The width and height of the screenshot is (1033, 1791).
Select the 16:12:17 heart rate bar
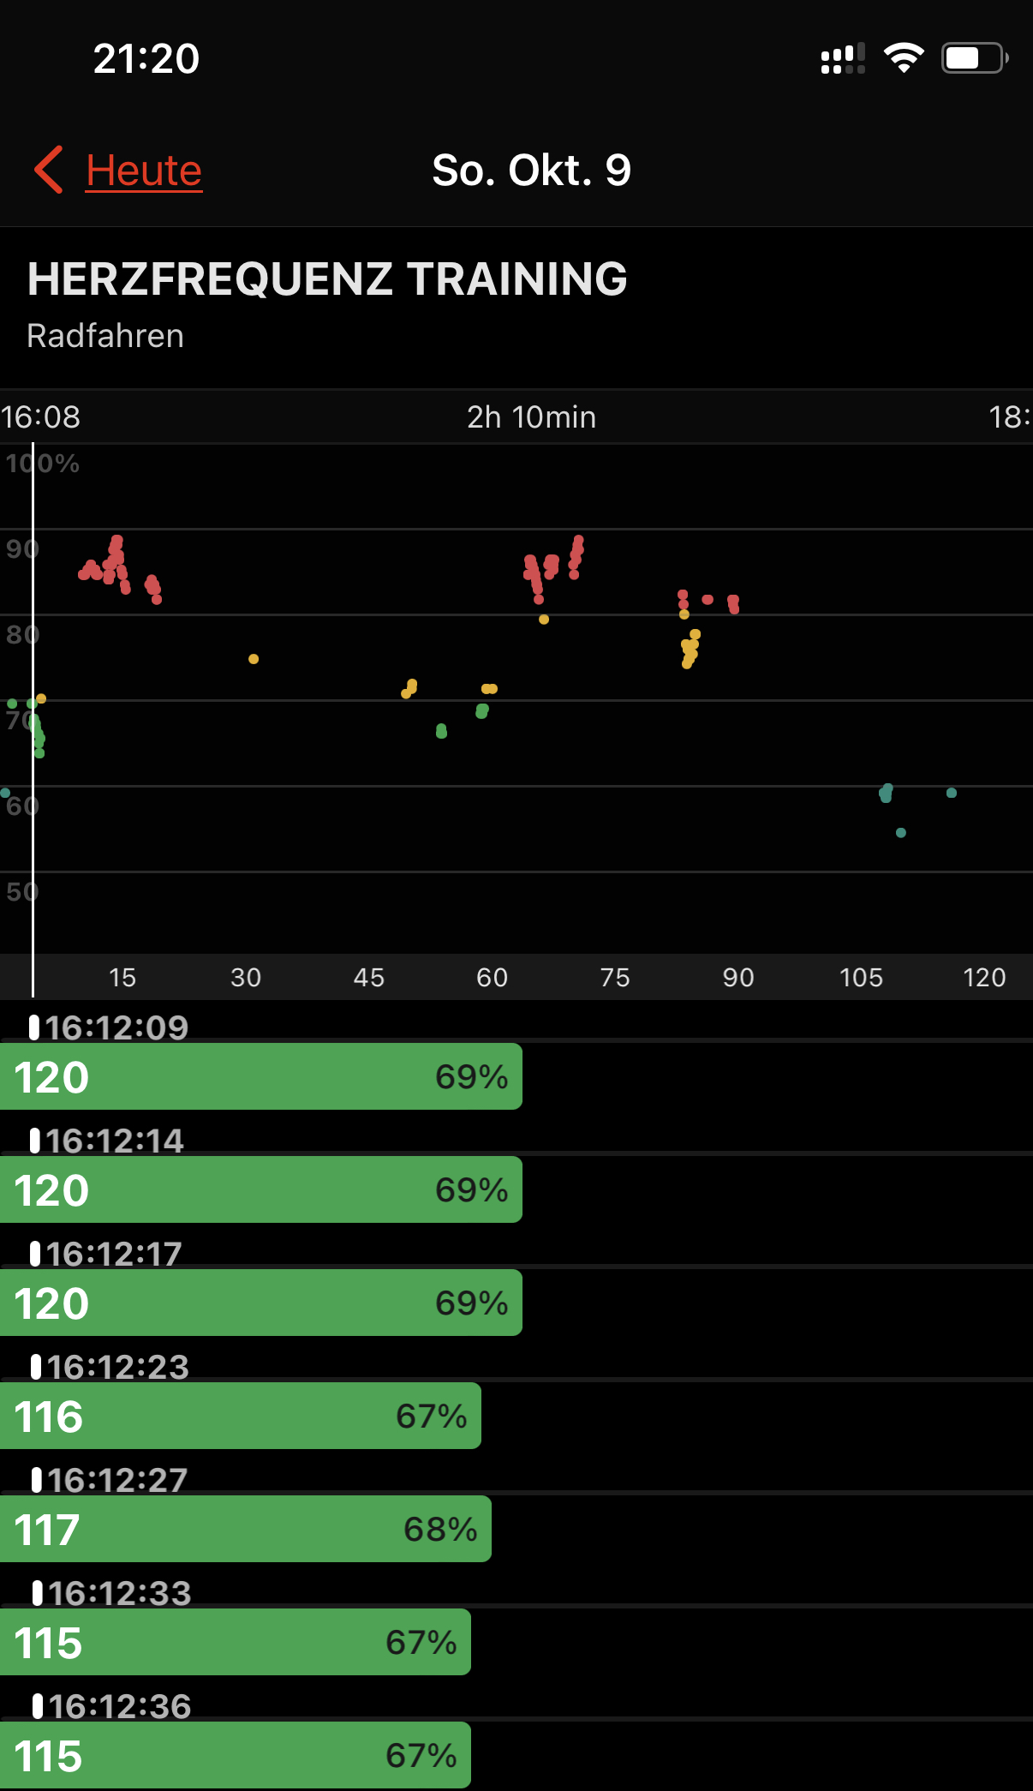coord(261,1303)
